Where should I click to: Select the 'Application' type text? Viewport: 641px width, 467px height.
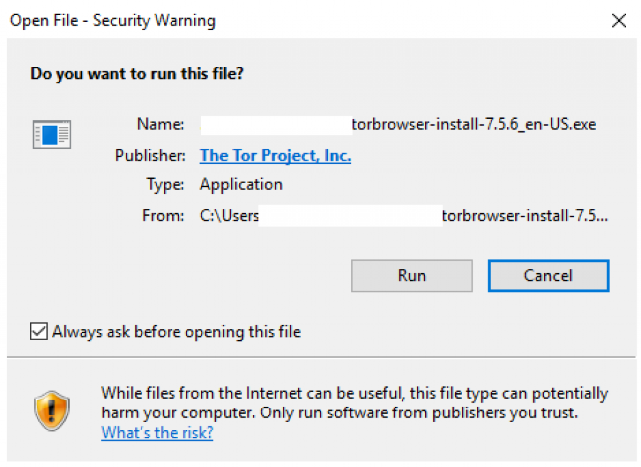[241, 184]
